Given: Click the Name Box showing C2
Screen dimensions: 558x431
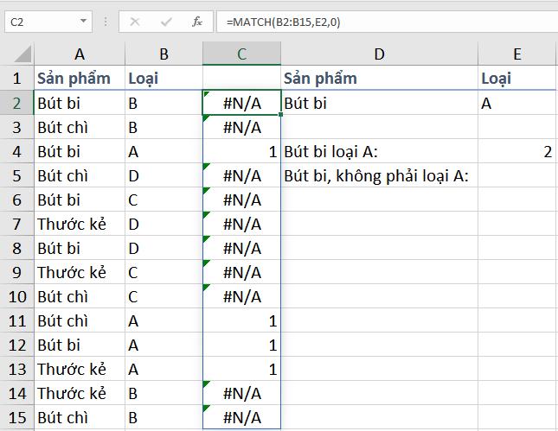Looking at the screenshot, I should [x=39, y=21].
